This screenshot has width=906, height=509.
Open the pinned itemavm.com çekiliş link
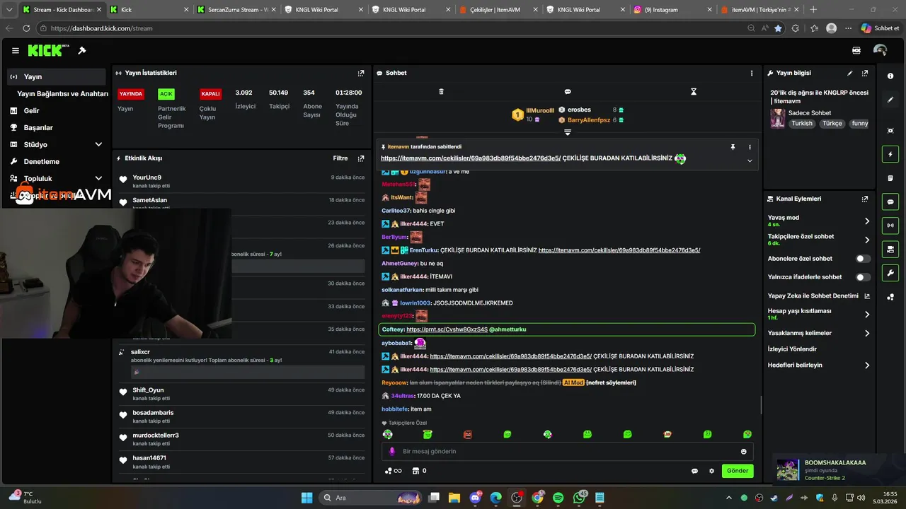click(471, 158)
